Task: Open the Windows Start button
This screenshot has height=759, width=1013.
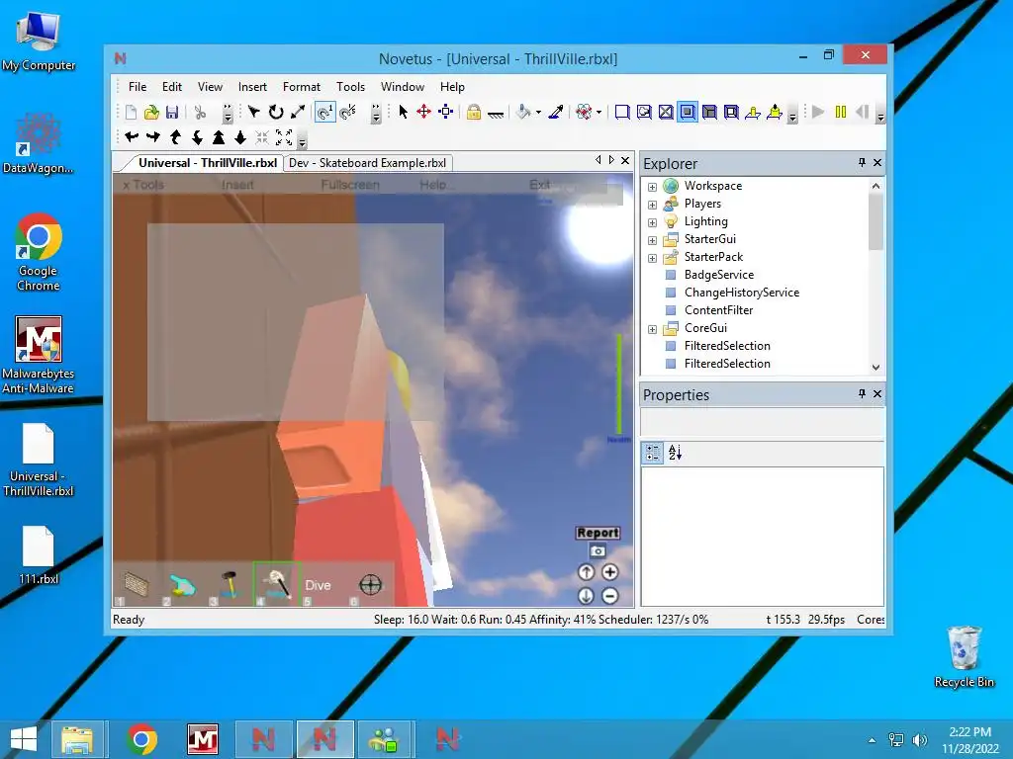Action: pyautogui.click(x=24, y=739)
